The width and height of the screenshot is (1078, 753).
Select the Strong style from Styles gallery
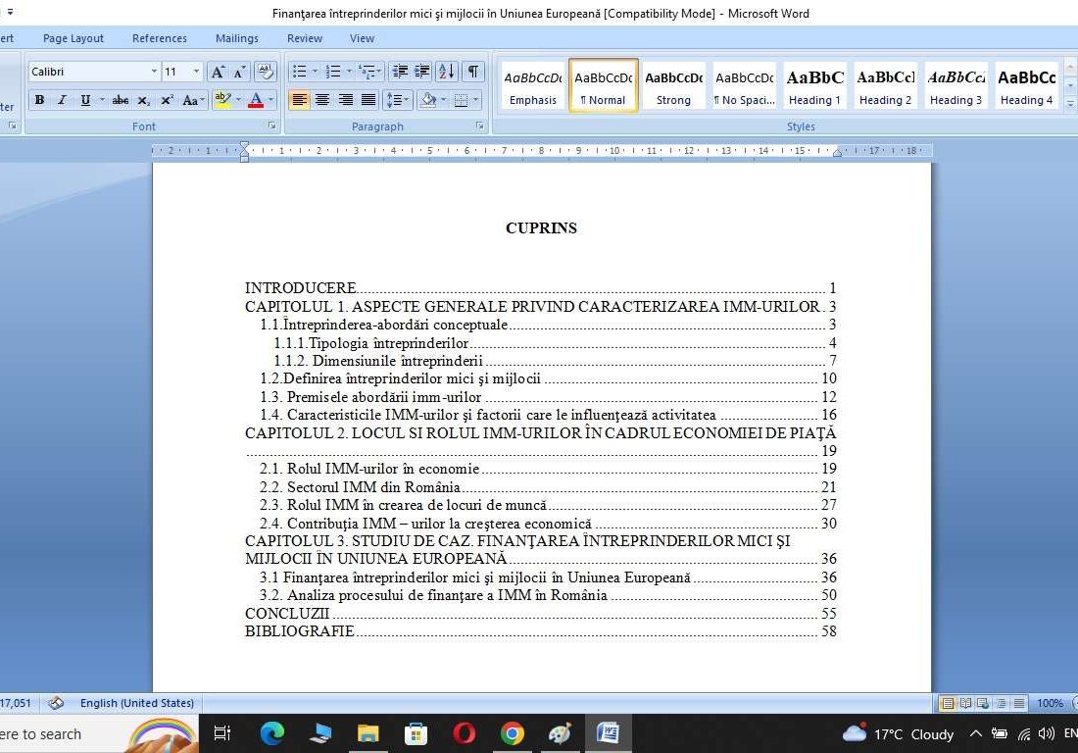[x=673, y=84]
